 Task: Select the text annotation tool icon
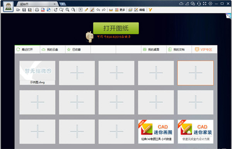(x=80, y=10)
